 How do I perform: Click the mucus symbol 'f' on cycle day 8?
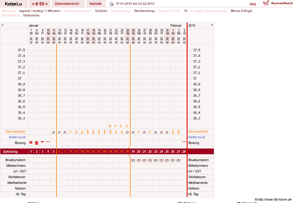[x=70, y=132]
